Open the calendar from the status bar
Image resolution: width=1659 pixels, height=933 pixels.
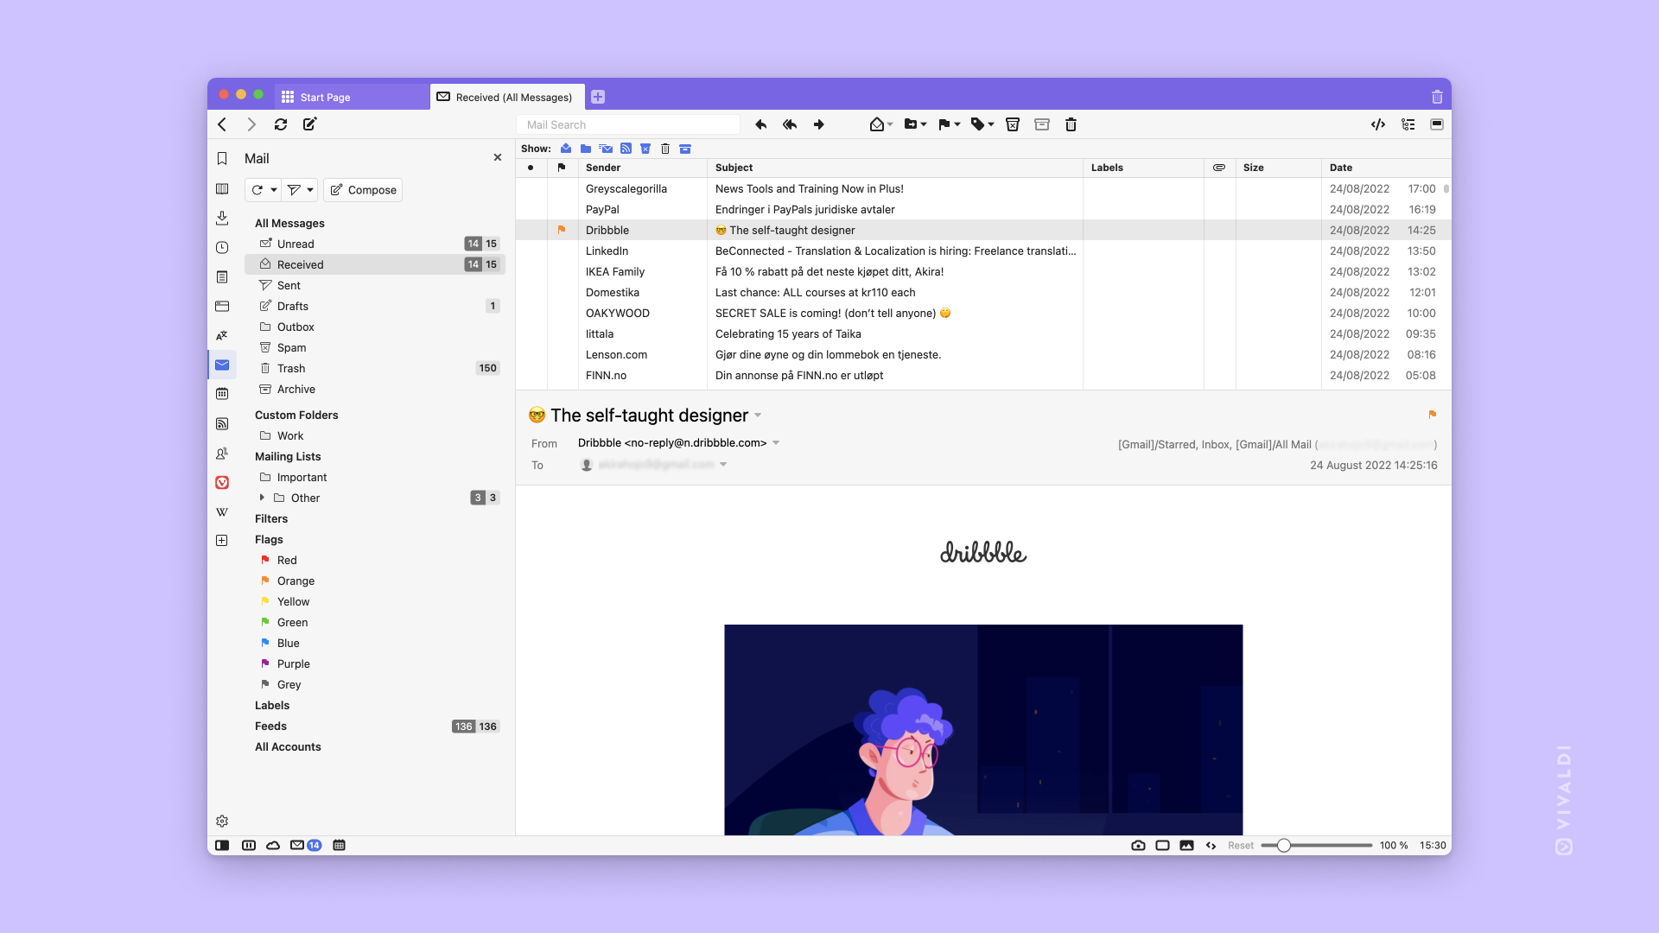pos(339,846)
